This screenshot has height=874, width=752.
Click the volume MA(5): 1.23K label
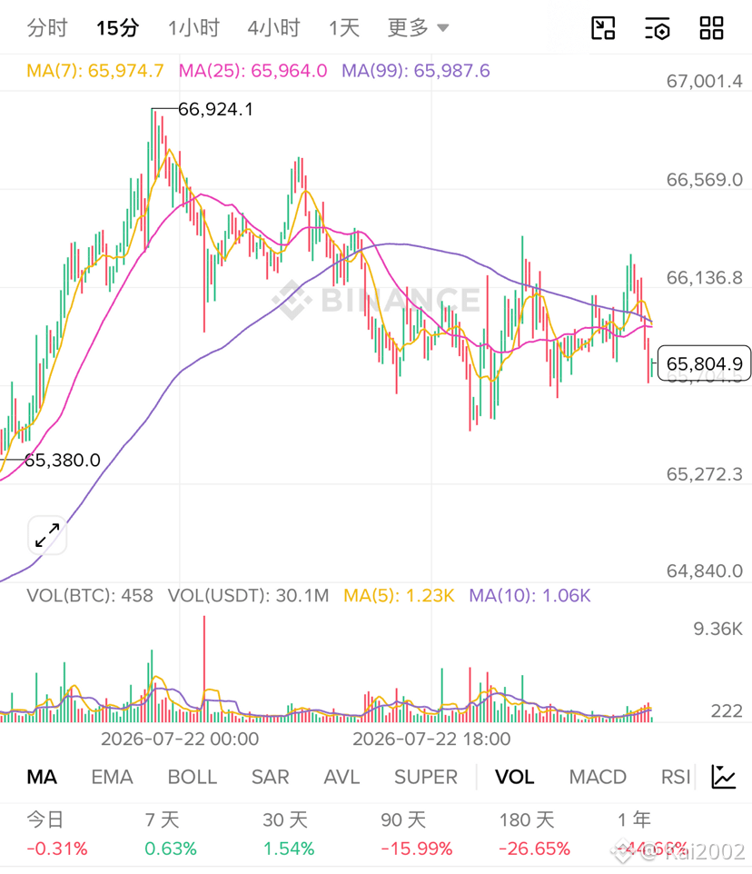click(399, 595)
